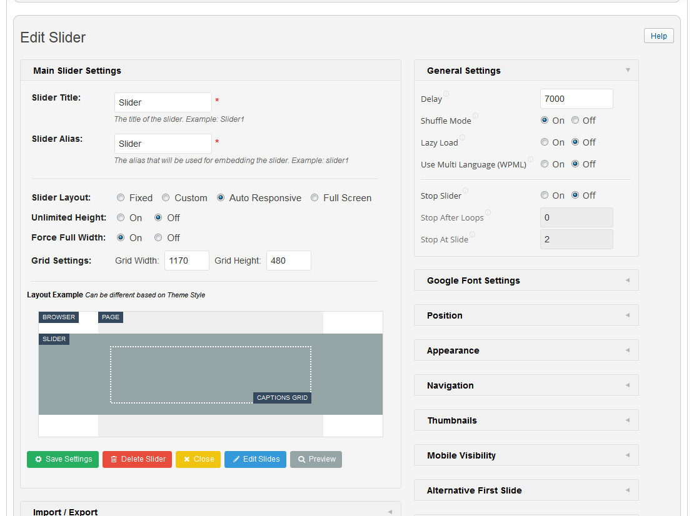
Task: Set Shuffle Mode to Off
Action: 575,121
